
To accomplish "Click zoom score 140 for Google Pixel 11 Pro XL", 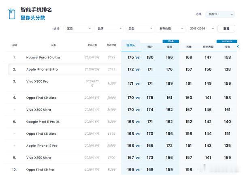I will point(228,122).
